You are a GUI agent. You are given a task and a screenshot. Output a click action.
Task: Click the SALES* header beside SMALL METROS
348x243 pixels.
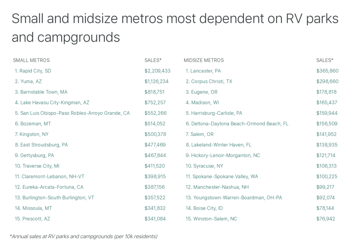[153, 60]
